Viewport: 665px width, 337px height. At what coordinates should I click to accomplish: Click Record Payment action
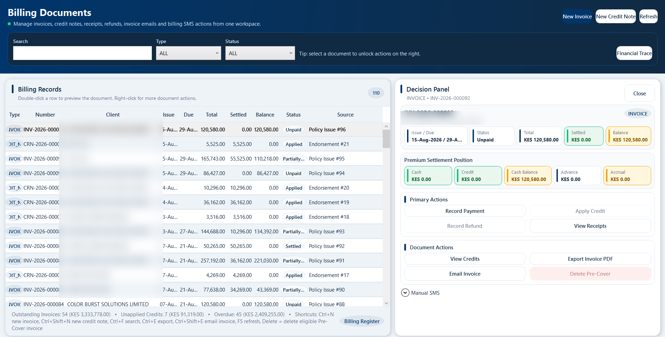click(x=465, y=211)
